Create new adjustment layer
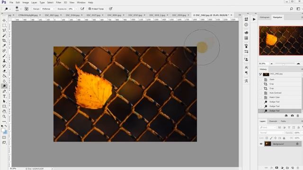Viewport: 303px width, 170px height. (x=282, y=168)
